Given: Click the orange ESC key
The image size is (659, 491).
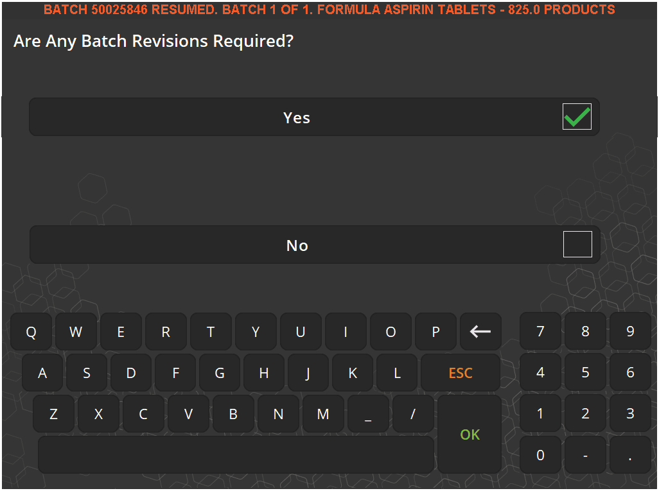Looking at the screenshot, I should coord(460,372).
